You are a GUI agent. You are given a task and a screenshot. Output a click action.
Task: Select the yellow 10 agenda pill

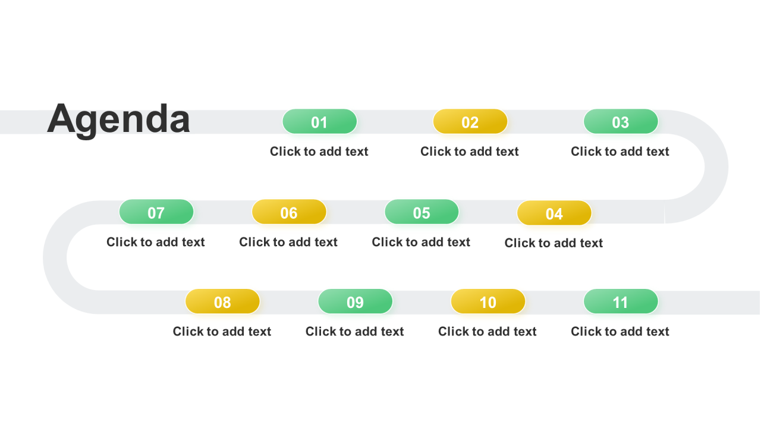(488, 301)
